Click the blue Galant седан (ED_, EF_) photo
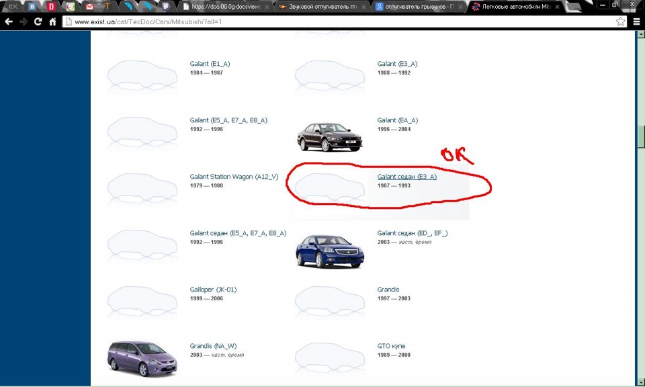The height and width of the screenshot is (387, 645). (x=329, y=251)
